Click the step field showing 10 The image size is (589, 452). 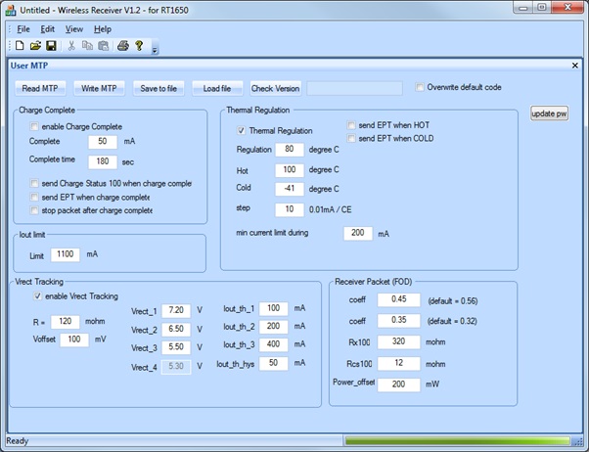coord(290,209)
